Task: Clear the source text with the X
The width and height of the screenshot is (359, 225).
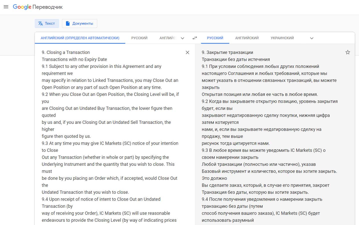Action: coord(187,52)
